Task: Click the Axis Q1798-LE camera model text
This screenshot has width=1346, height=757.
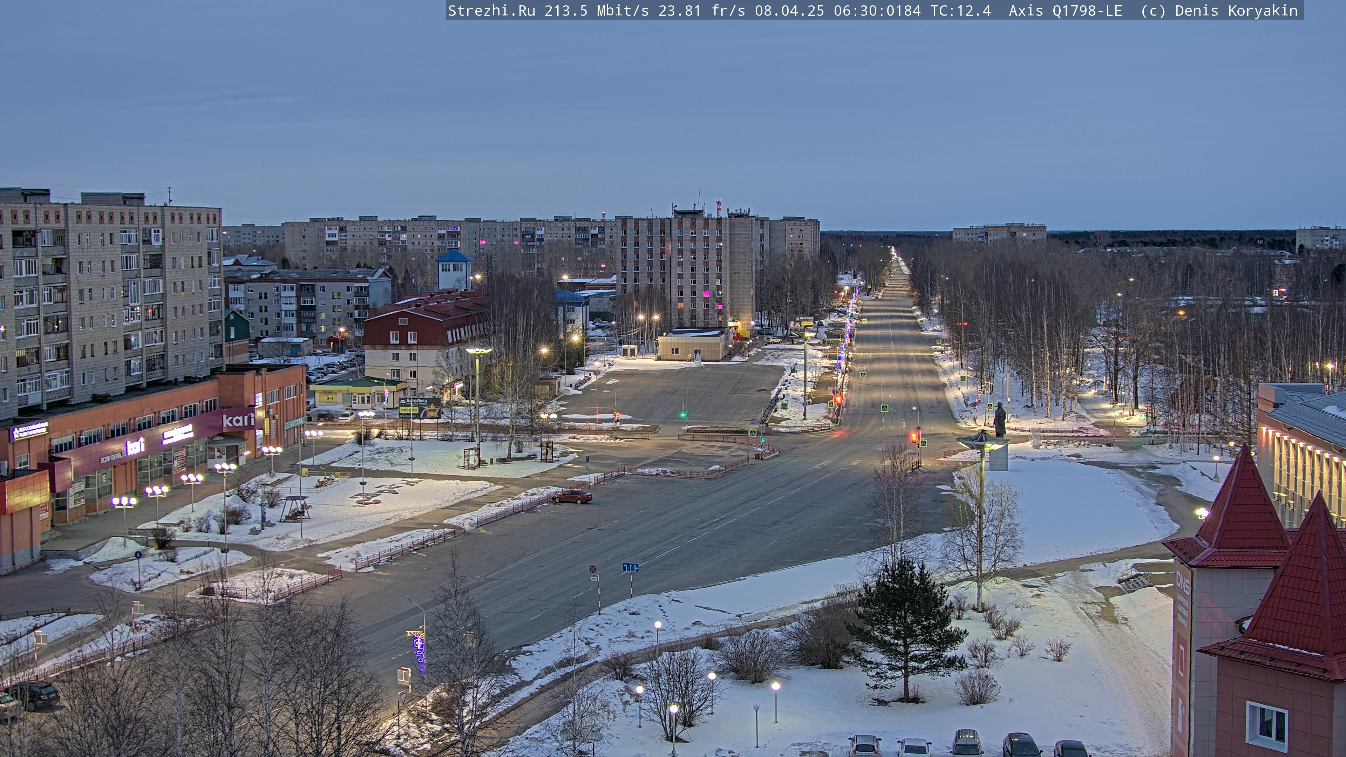Action: 1066,11
